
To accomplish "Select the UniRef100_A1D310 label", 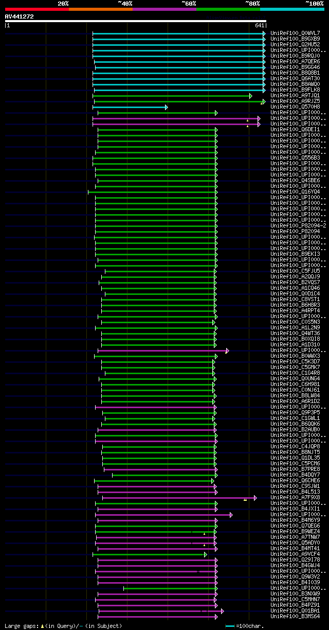I will 295,344.
